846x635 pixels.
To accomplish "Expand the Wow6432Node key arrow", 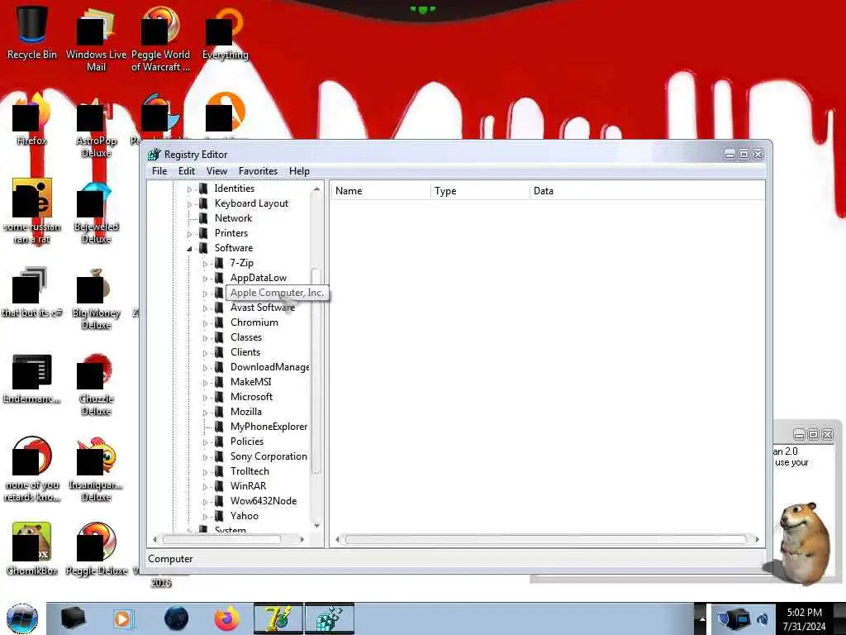I will pos(205,502).
